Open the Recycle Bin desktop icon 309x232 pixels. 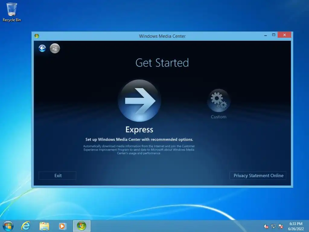point(12,12)
